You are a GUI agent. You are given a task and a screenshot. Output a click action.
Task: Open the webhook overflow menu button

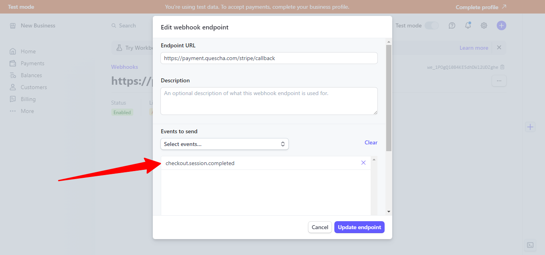pyautogui.click(x=499, y=81)
